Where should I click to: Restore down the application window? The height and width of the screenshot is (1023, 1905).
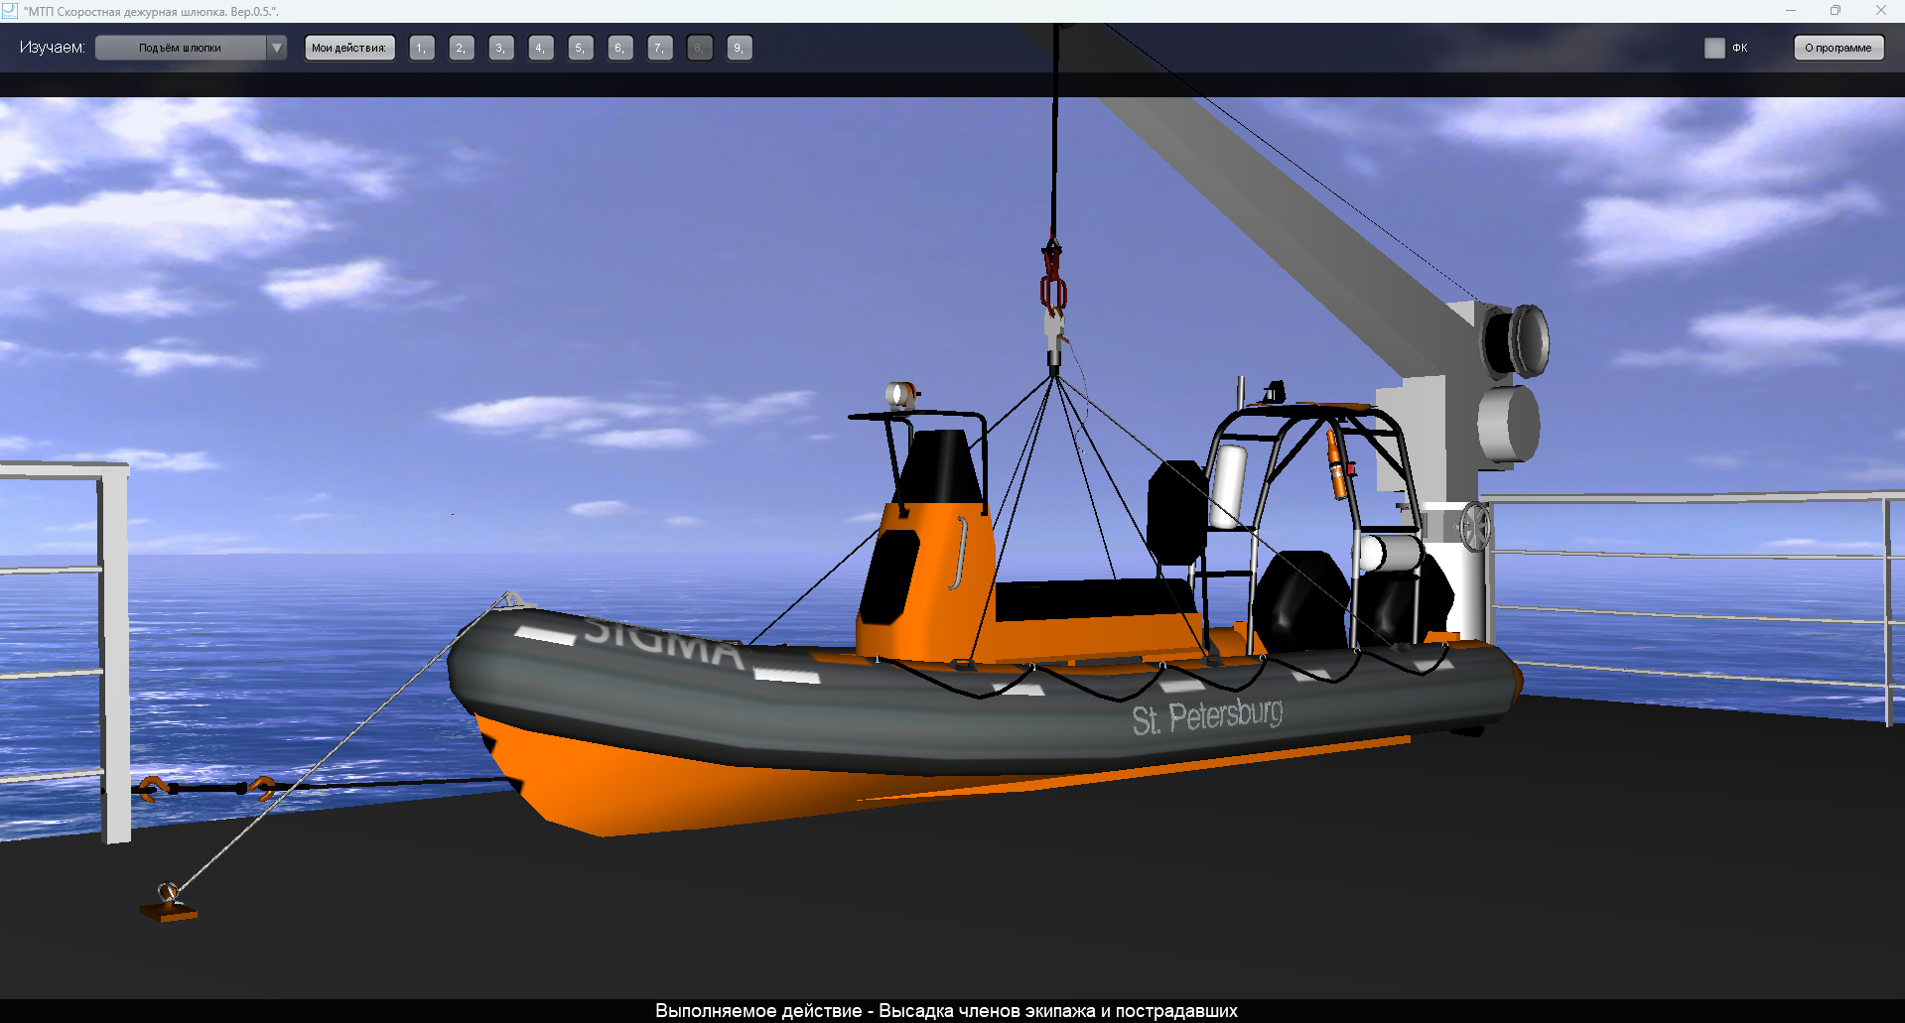click(x=1836, y=11)
